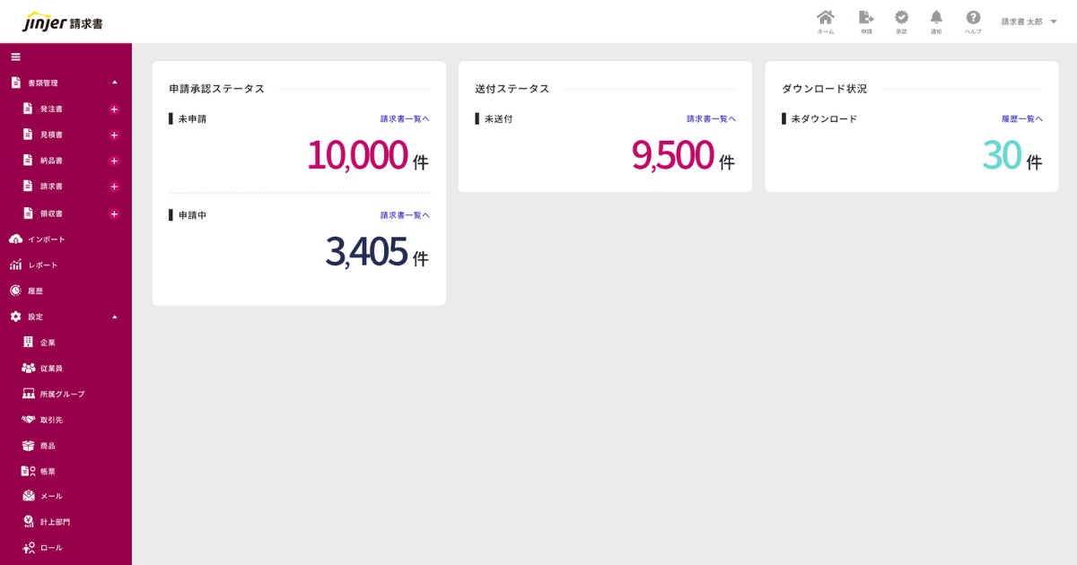Click the ホーム home icon

pos(825,18)
